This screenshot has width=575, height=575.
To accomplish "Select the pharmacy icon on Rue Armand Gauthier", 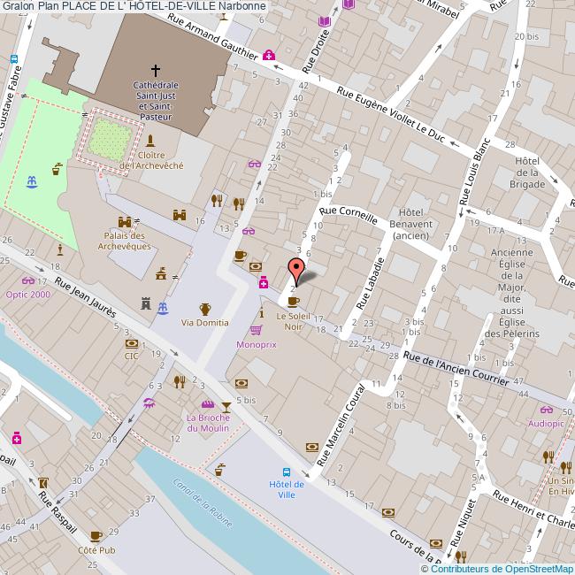I will tap(267, 55).
